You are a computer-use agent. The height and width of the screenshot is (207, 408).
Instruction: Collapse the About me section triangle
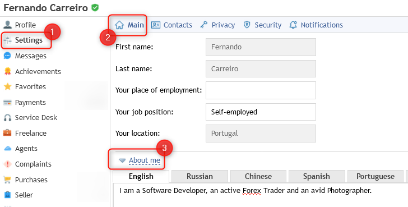tap(122, 160)
